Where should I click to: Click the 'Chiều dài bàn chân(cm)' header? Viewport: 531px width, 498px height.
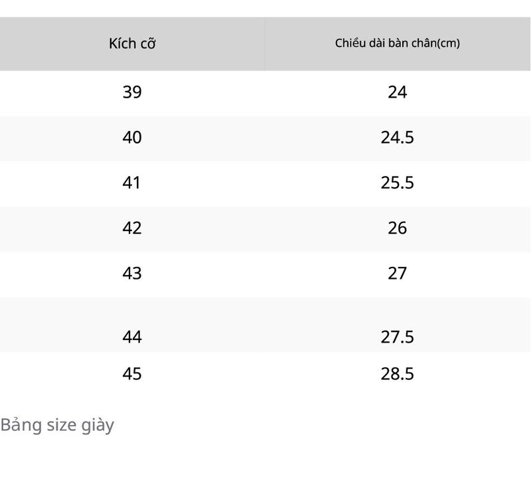pos(397,43)
